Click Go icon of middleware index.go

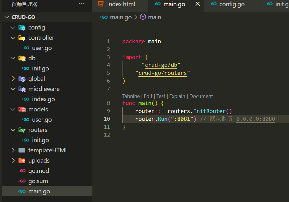click(x=26, y=99)
